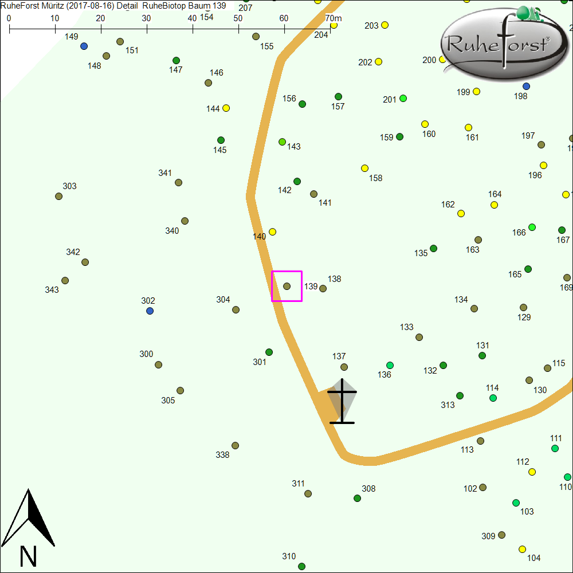Choose olive tree marker 137
The height and width of the screenshot is (573, 573).
pyautogui.click(x=344, y=367)
